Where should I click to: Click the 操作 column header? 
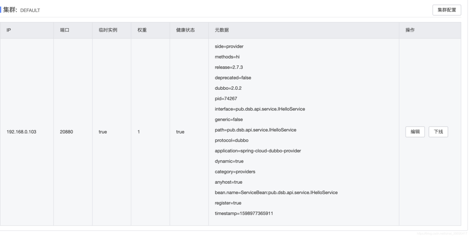pyautogui.click(x=410, y=30)
